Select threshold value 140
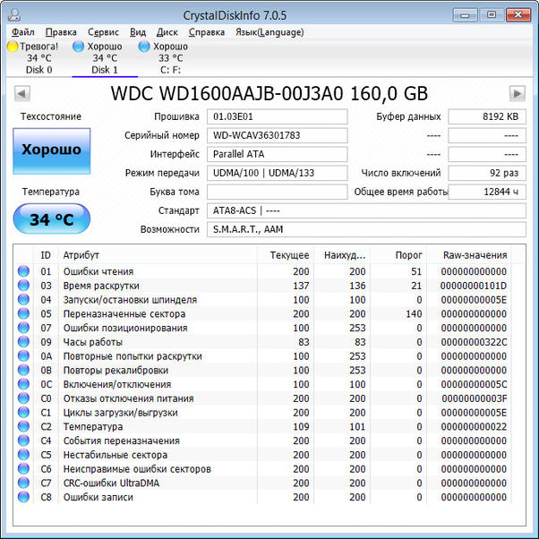The height and width of the screenshot is (539, 539). [414, 314]
